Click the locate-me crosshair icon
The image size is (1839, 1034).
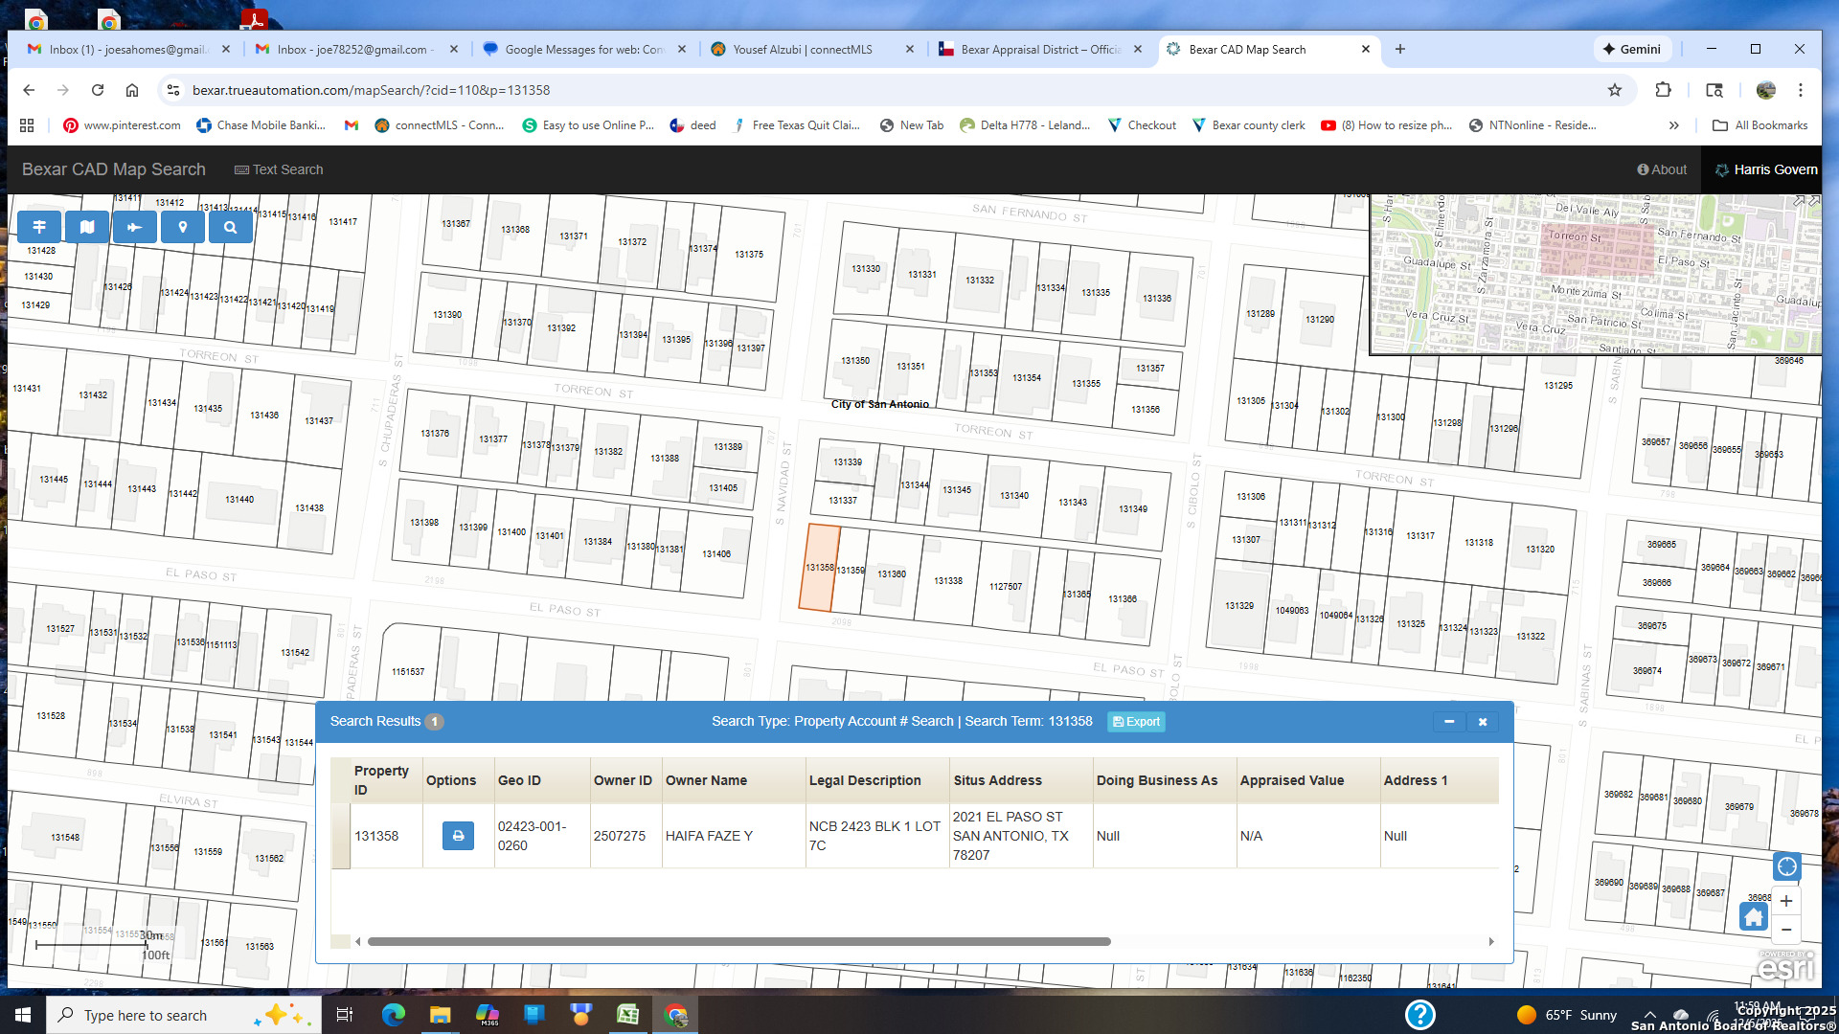tap(1786, 866)
